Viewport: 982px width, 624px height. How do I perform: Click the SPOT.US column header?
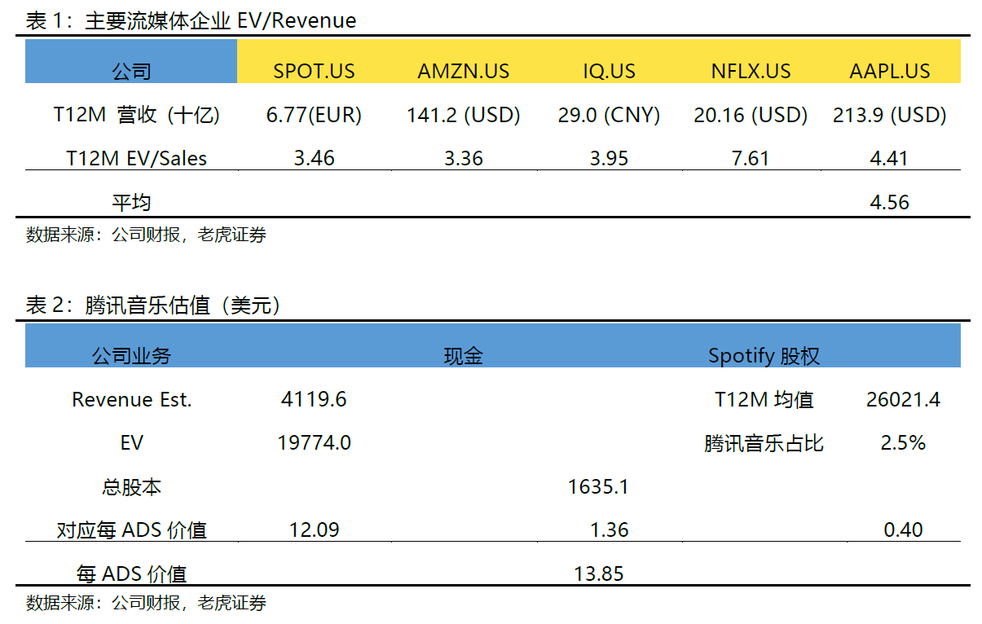314,71
